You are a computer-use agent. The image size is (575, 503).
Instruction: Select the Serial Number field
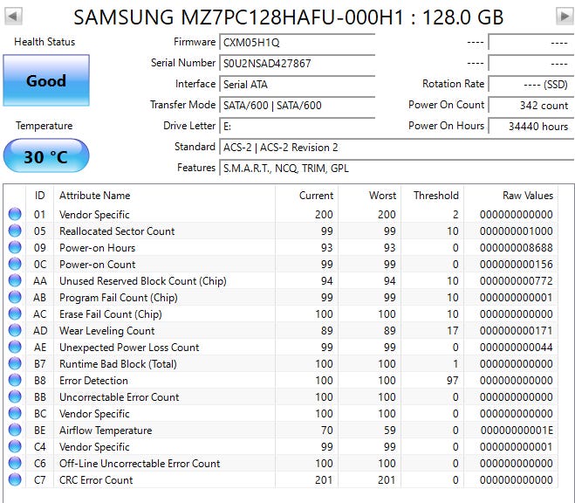(297, 63)
